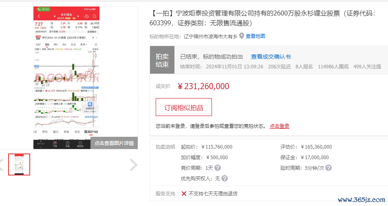Click the red X icon by 不支持七天无理由退货
The width and height of the screenshot is (388, 206).
point(184,194)
